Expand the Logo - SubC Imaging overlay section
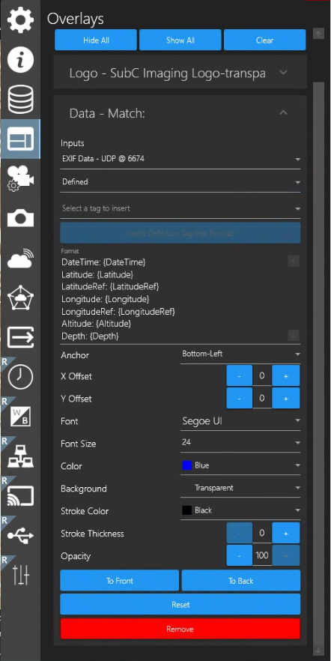This screenshot has width=331, height=661. [180, 73]
